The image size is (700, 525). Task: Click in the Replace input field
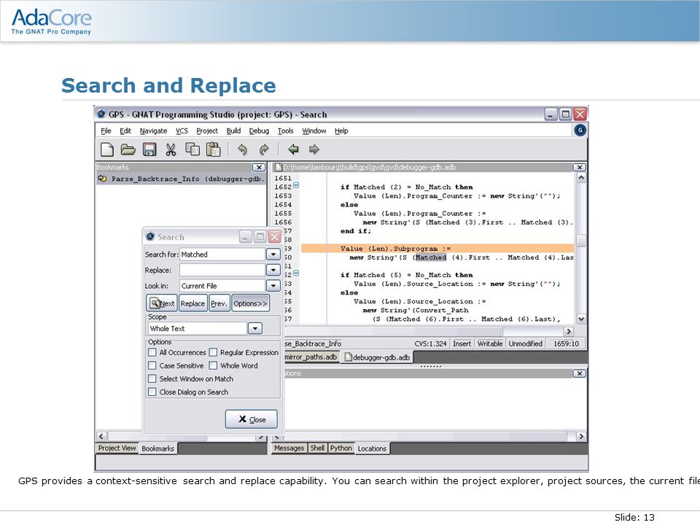[222, 270]
